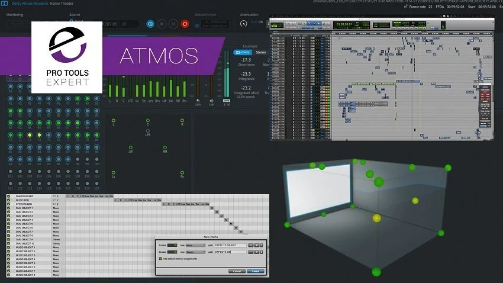The height and width of the screenshot is (283, 503).
Task: Click minus button on first New Paths row
Action: click(251, 245)
